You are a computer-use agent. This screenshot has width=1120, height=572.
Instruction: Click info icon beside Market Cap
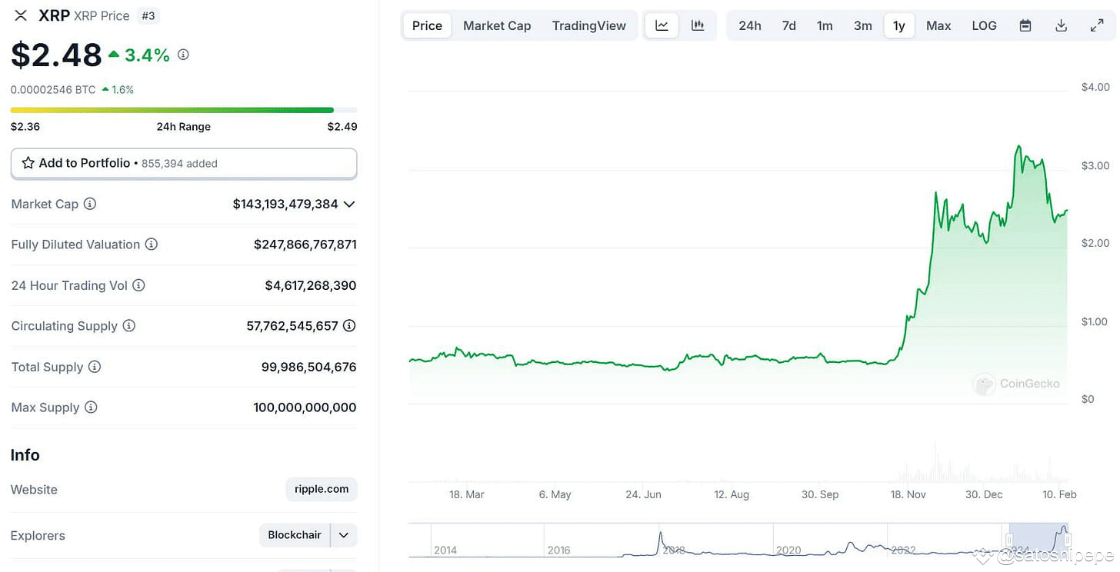tap(90, 204)
